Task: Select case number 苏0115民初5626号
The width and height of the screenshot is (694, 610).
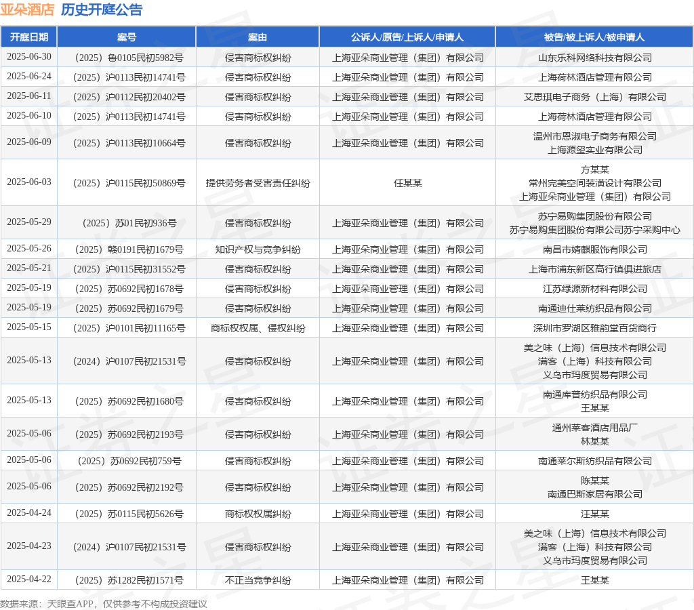Action: (x=129, y=514)
